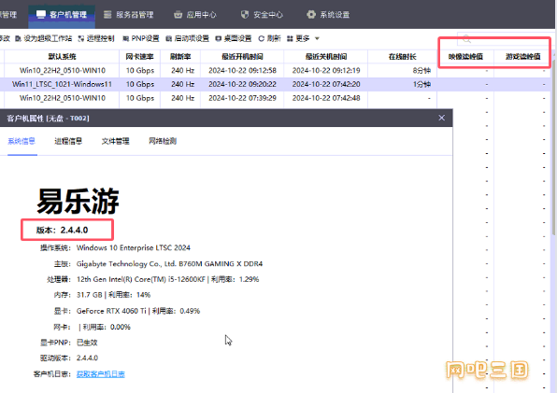Click the 易乐游 logo title
Image resolution: width=557 pixels, height=393 pixels.
point(78,201)
